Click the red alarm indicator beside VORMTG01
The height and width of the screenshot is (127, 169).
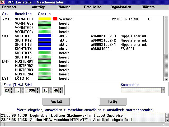(x=55, y=19)
